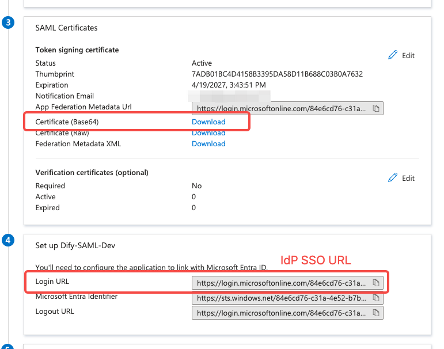The height and width of the screenshot is (349, 444).
Task: Download the Certificate (Raw)
Action: pyautogui.click(x=208, y=133)
